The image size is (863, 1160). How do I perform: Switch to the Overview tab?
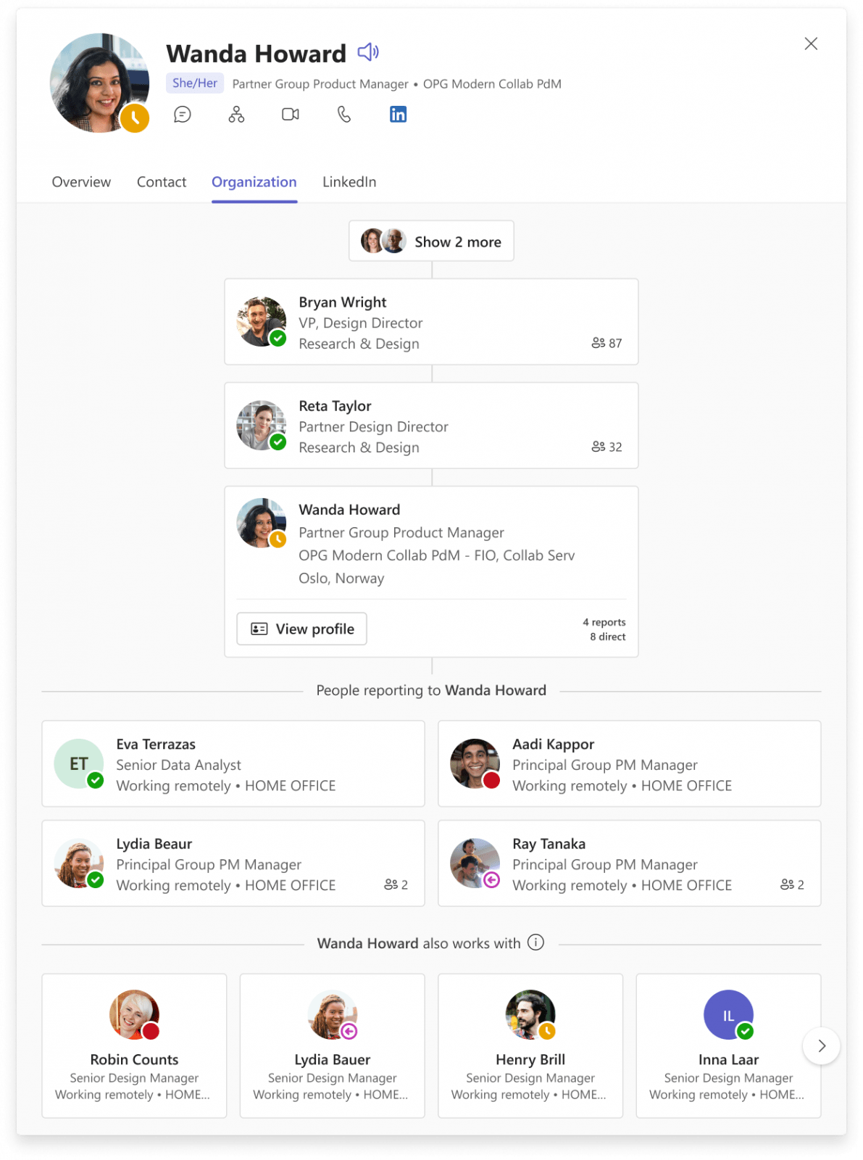click(x=81, y=182)
